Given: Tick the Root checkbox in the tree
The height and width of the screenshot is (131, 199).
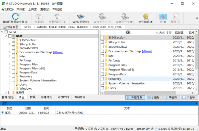Looking at the screenshot, I should coord(10,36).
